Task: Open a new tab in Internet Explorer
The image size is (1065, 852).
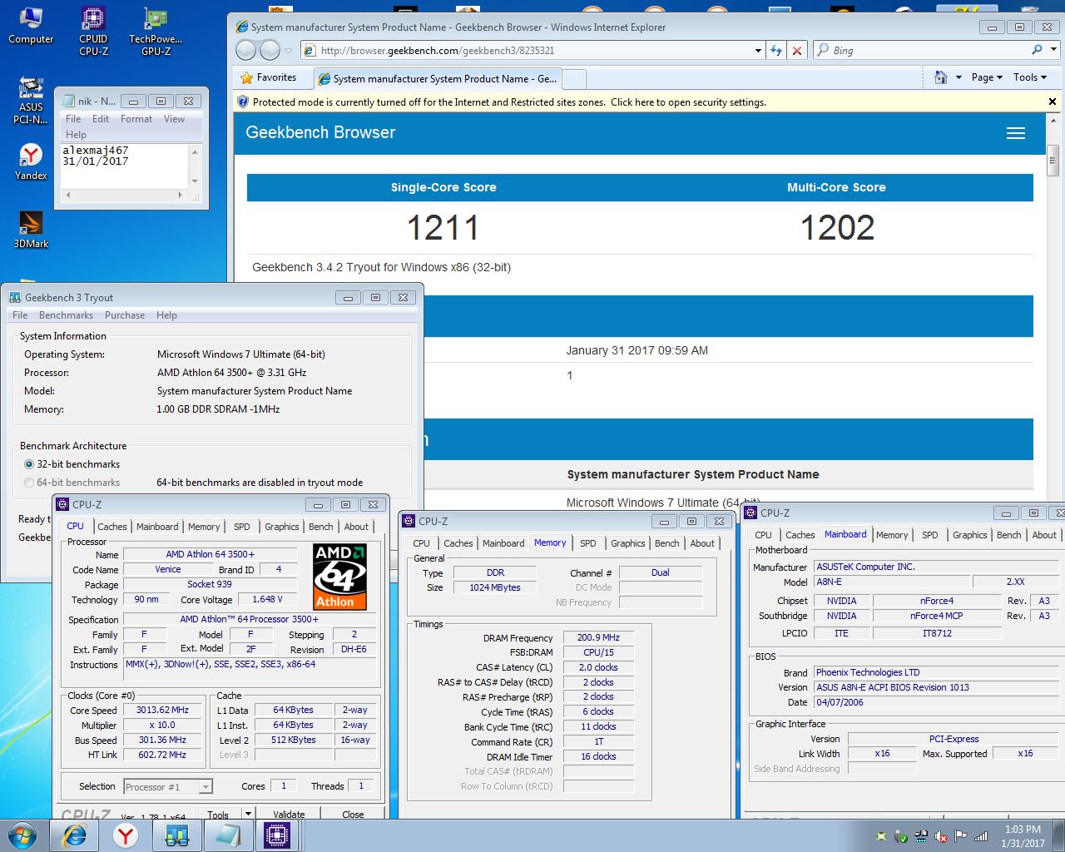Action: (x=576, y=79)
